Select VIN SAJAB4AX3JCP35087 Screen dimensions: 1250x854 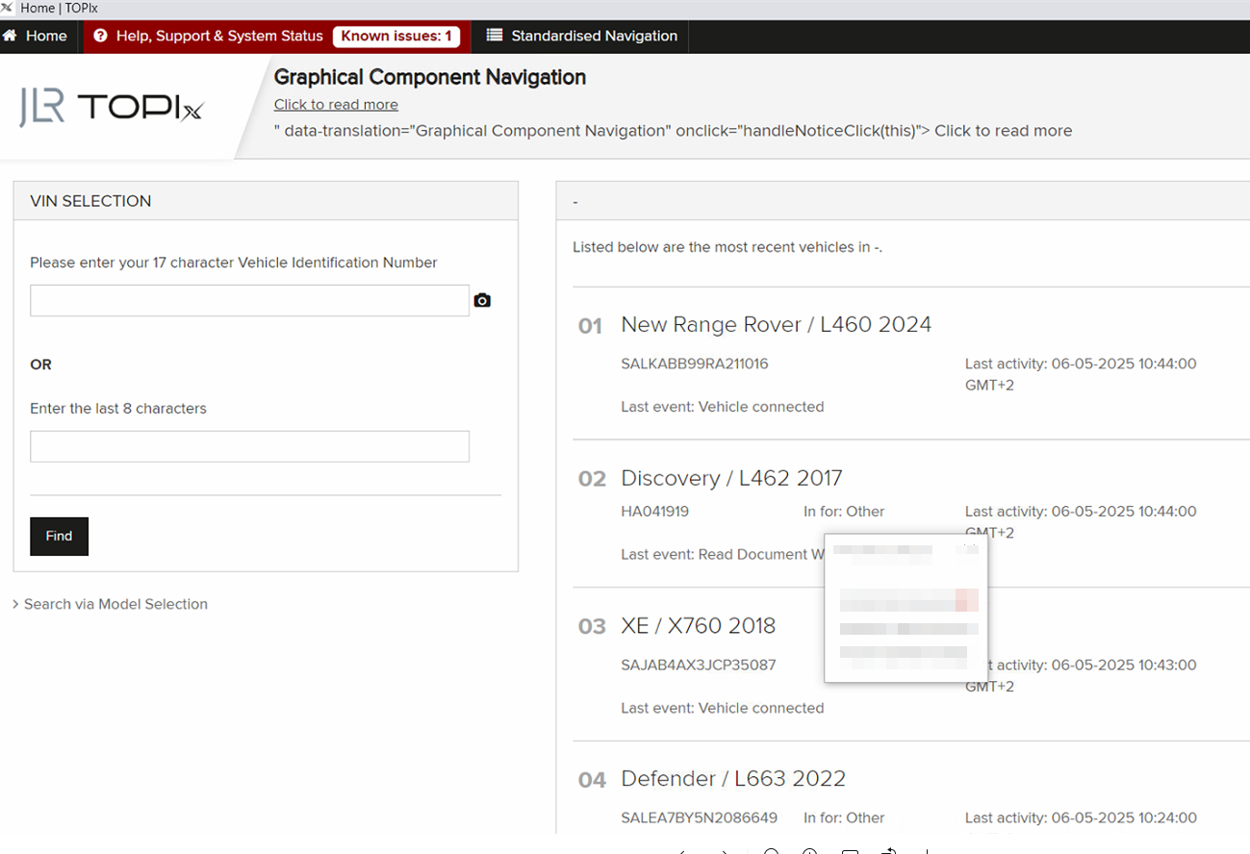pos(699,665)
